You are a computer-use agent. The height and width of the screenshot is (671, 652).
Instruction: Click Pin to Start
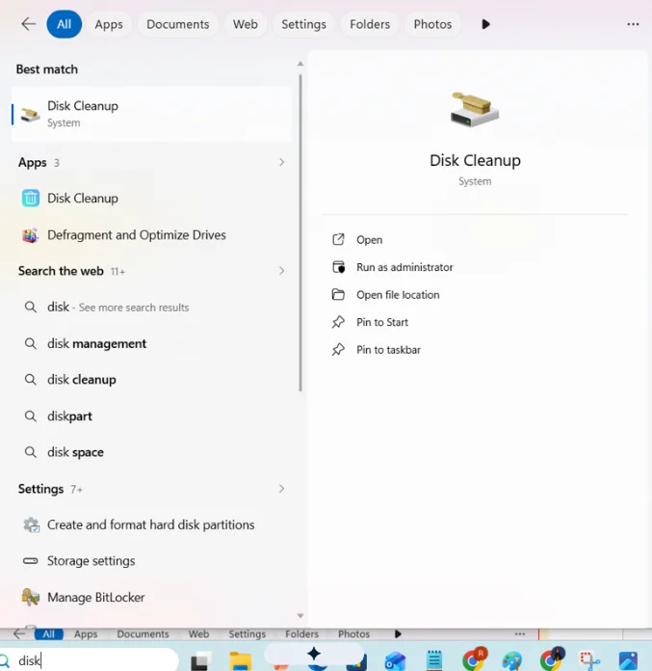[x=370, y=322]
